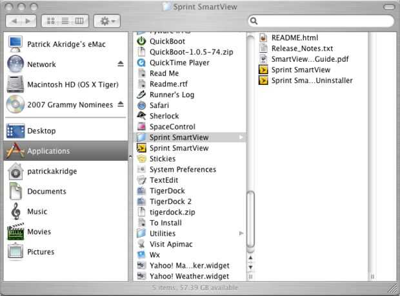Switch to column view

click(79, 21)
